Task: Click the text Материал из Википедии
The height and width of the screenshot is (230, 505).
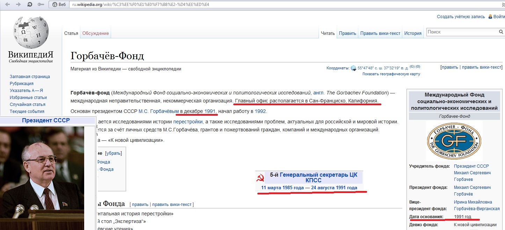Action: (95, 69)
